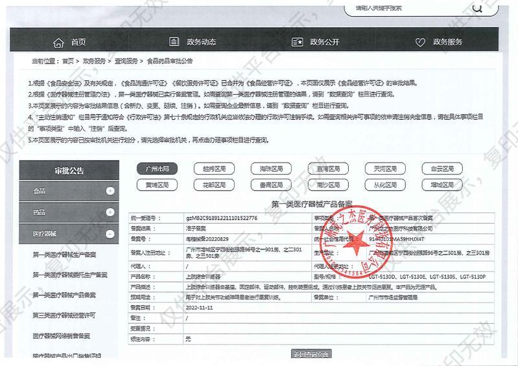The image size is (518, 366).
Task: Select the 海珠区局 bureau button
Action: tap(271, 168)
